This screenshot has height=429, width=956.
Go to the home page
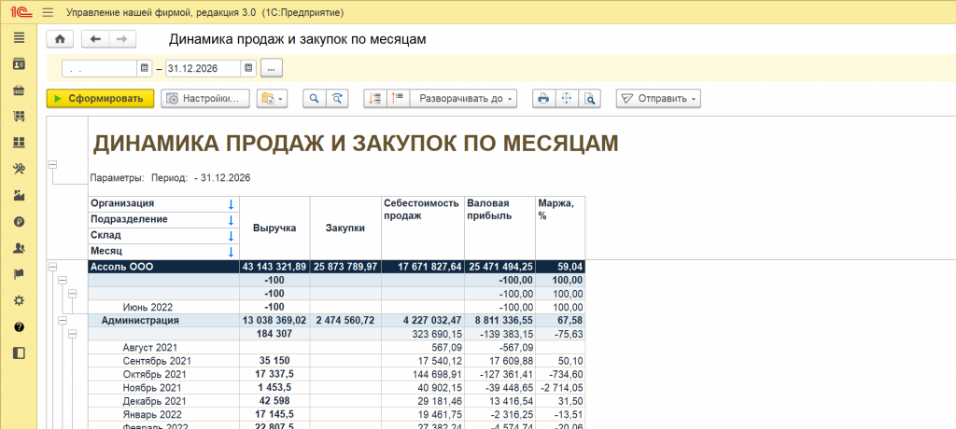click(60, 39)
